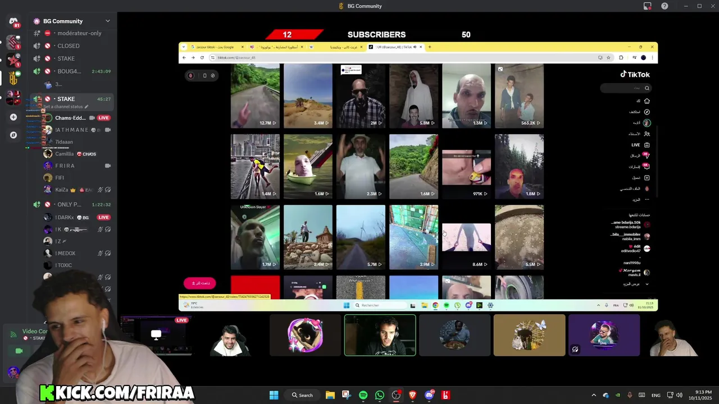The height and width of the screenshot is (404, 719).
Task: Join the CLOSED voice channel
Action: [x=73, y=46]
